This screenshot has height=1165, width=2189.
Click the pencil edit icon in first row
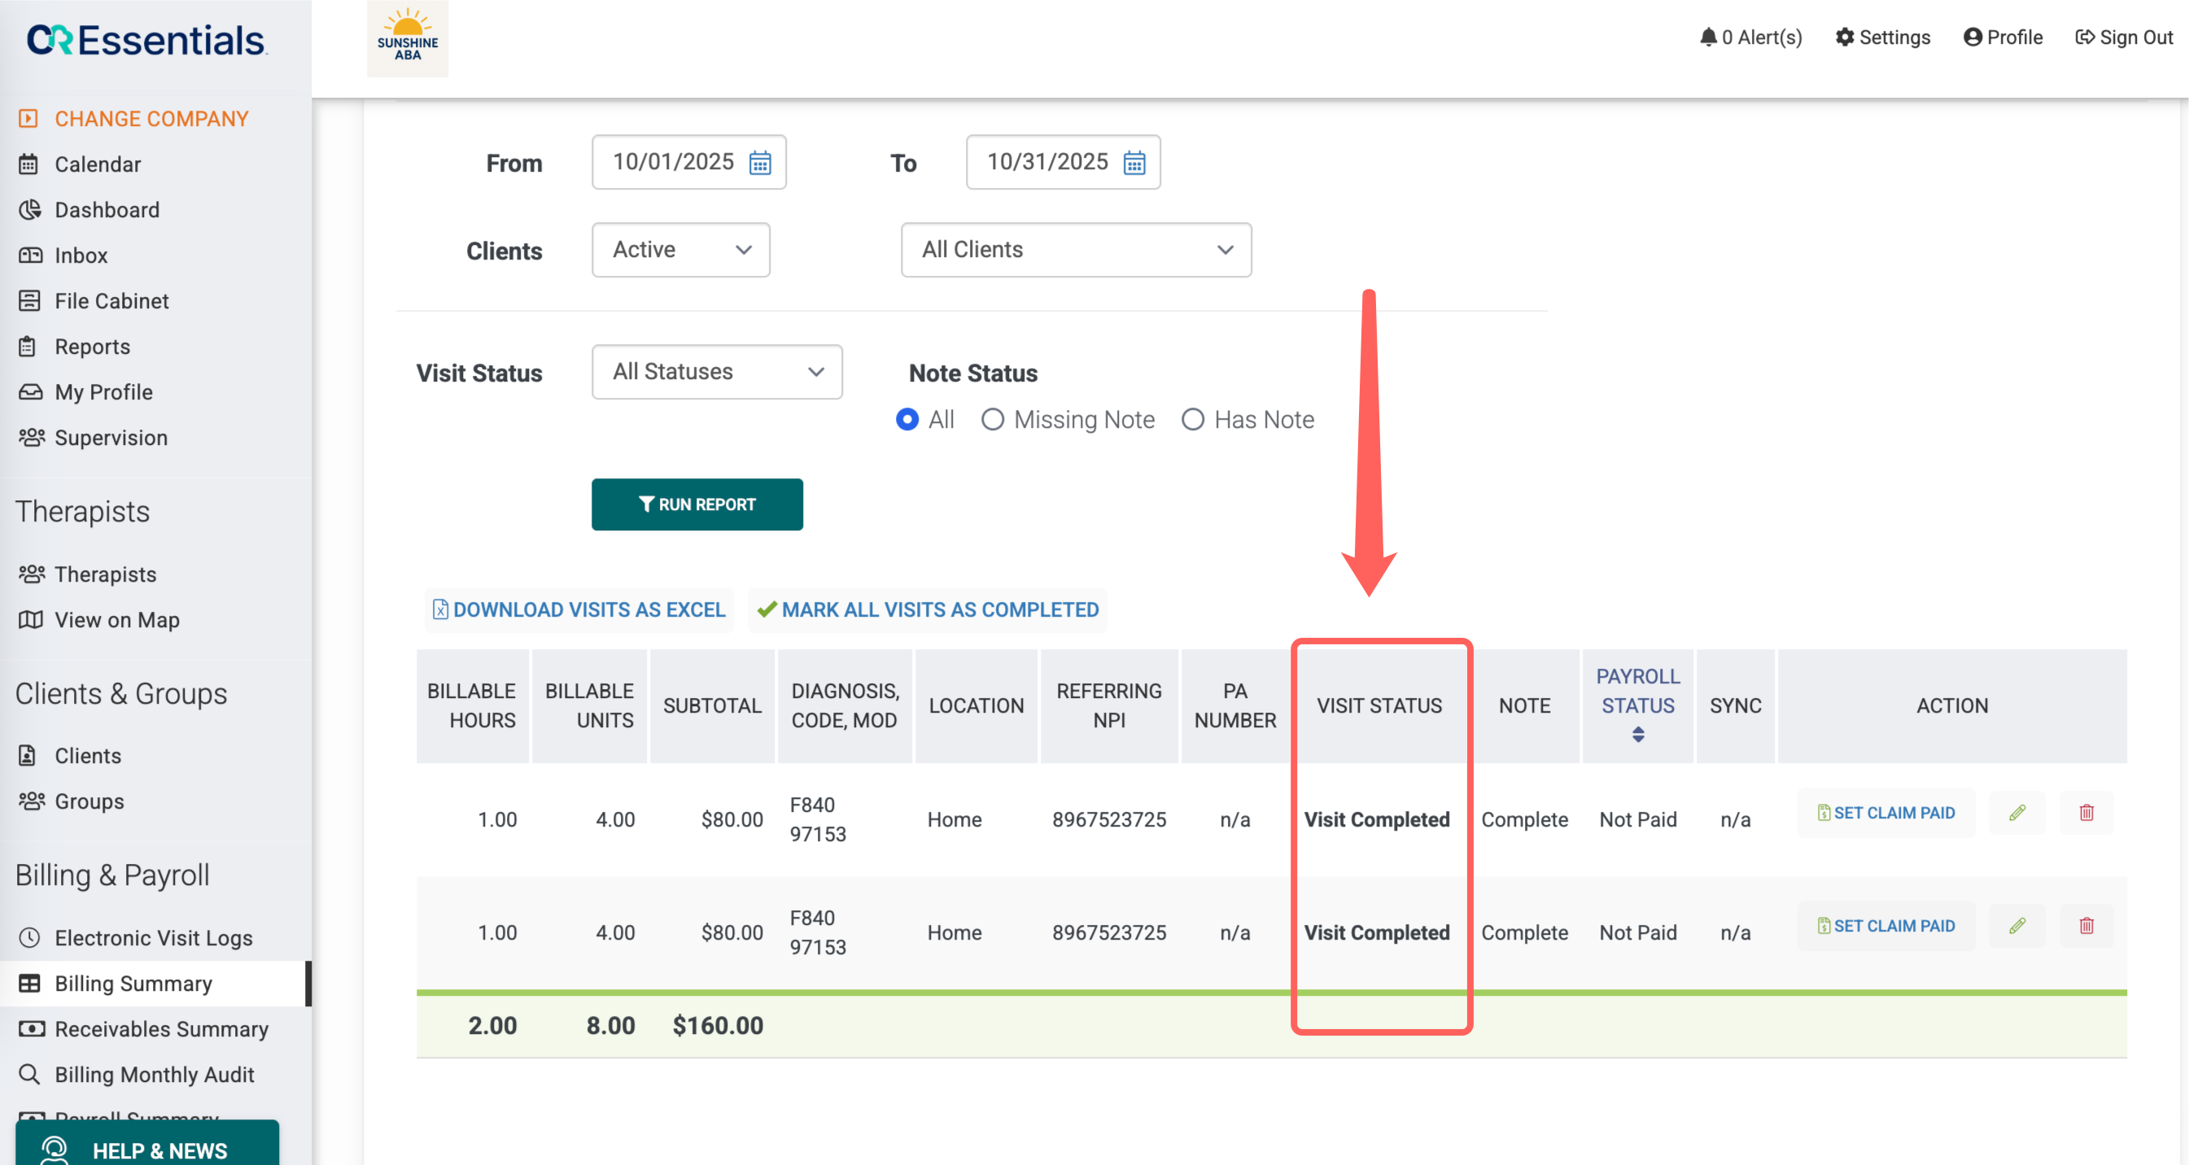[x=2016, y=814]
